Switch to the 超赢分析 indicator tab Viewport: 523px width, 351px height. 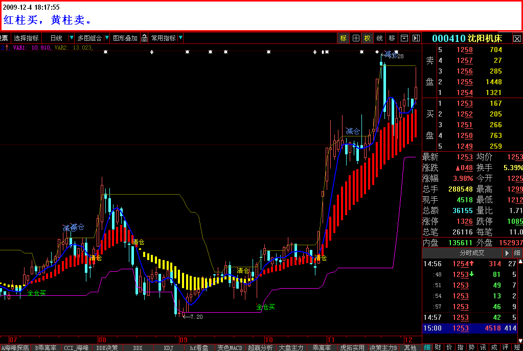pyautogui.click(x=261, y=347)
